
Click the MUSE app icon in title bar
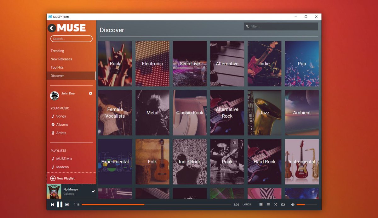click(x=50, y=17)
